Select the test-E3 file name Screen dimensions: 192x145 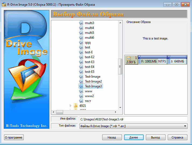coord(90,62)
